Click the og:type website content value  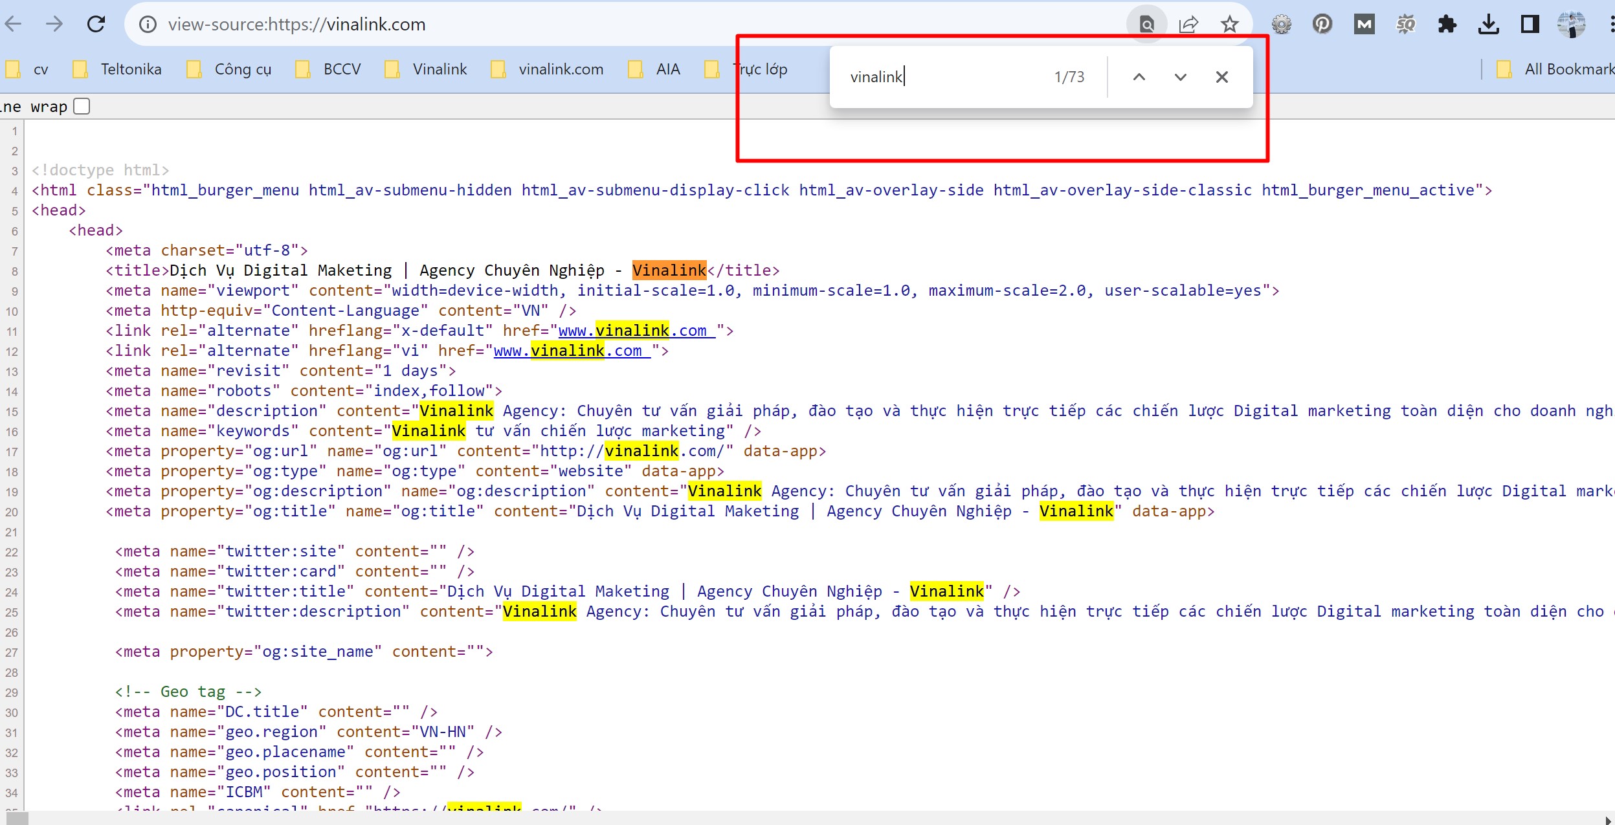[591, 471]
